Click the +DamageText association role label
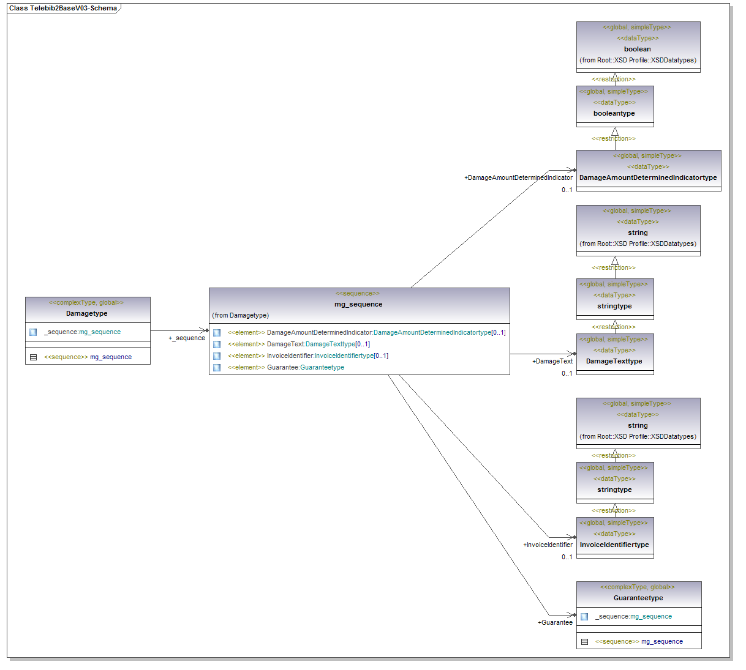 tap(552, 361)
